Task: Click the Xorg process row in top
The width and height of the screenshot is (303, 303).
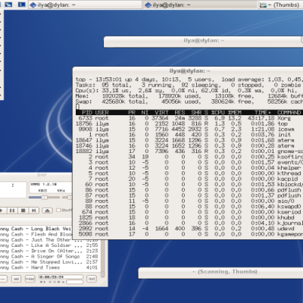Action: click(189, 118)
